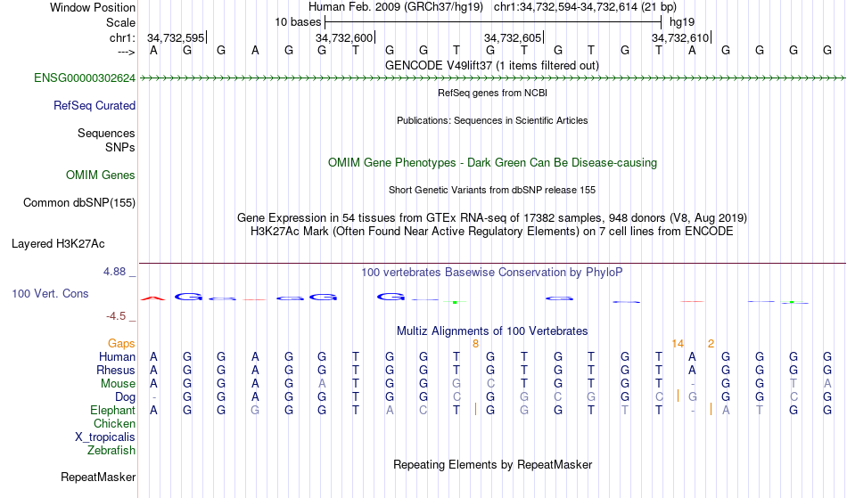Open the RefSeq Curated track label
The width and height of the screenshot is (847, 498).
[95, 106]
